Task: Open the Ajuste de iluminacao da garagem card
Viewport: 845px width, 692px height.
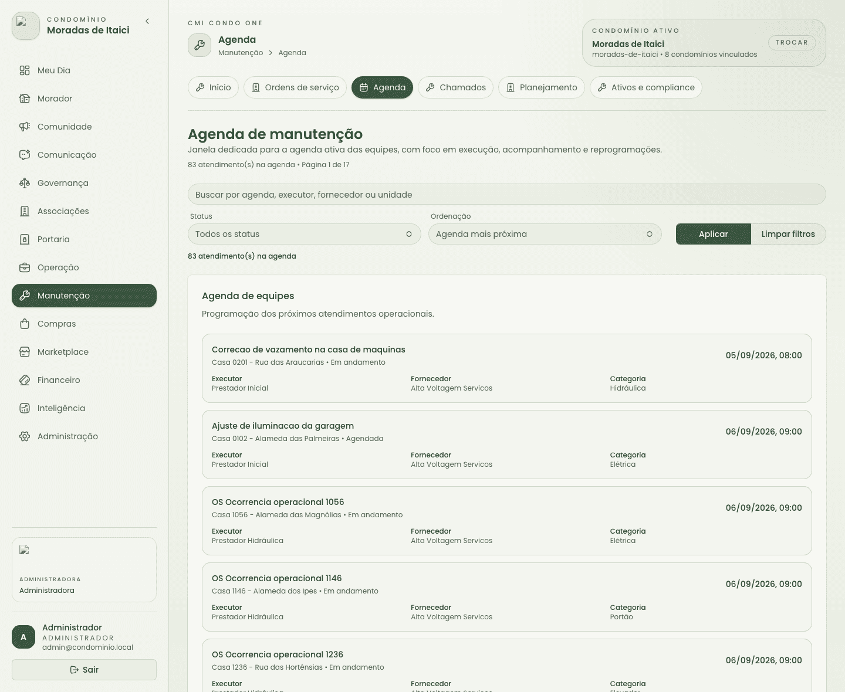Action: 507,445
